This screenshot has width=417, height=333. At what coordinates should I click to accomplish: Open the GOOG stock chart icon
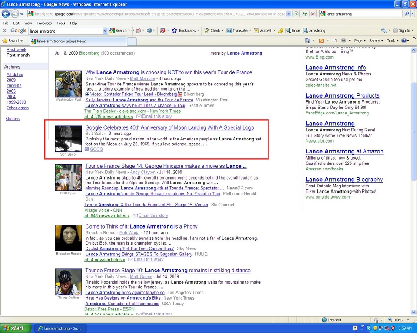click(87, 149)
